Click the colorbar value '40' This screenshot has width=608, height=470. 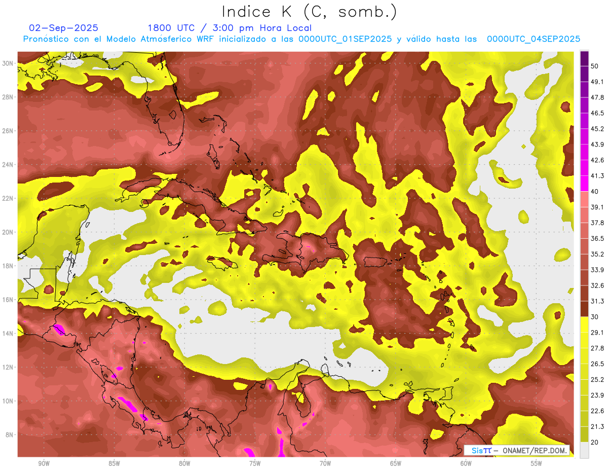click(595, 191)
